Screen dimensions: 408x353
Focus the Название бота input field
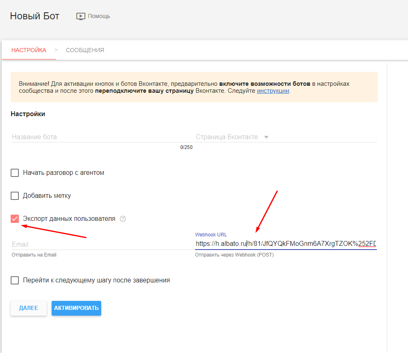(102, 137)
